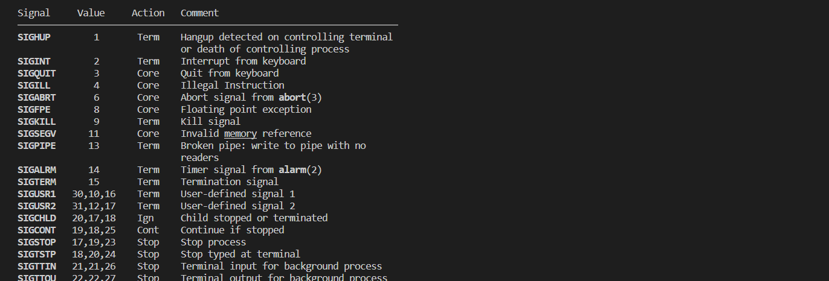Click the SIGUSR1 signal name
Image resolution: width=829 pixels, height=281 pixels.
coord(37,194)
